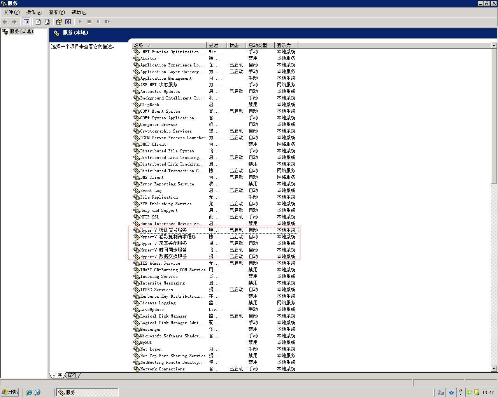Open the 操作(A) menu
The width and height of the screenshot is (498, 398).
[34, 12]
